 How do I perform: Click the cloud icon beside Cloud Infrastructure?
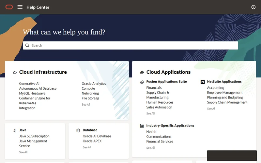15,72
